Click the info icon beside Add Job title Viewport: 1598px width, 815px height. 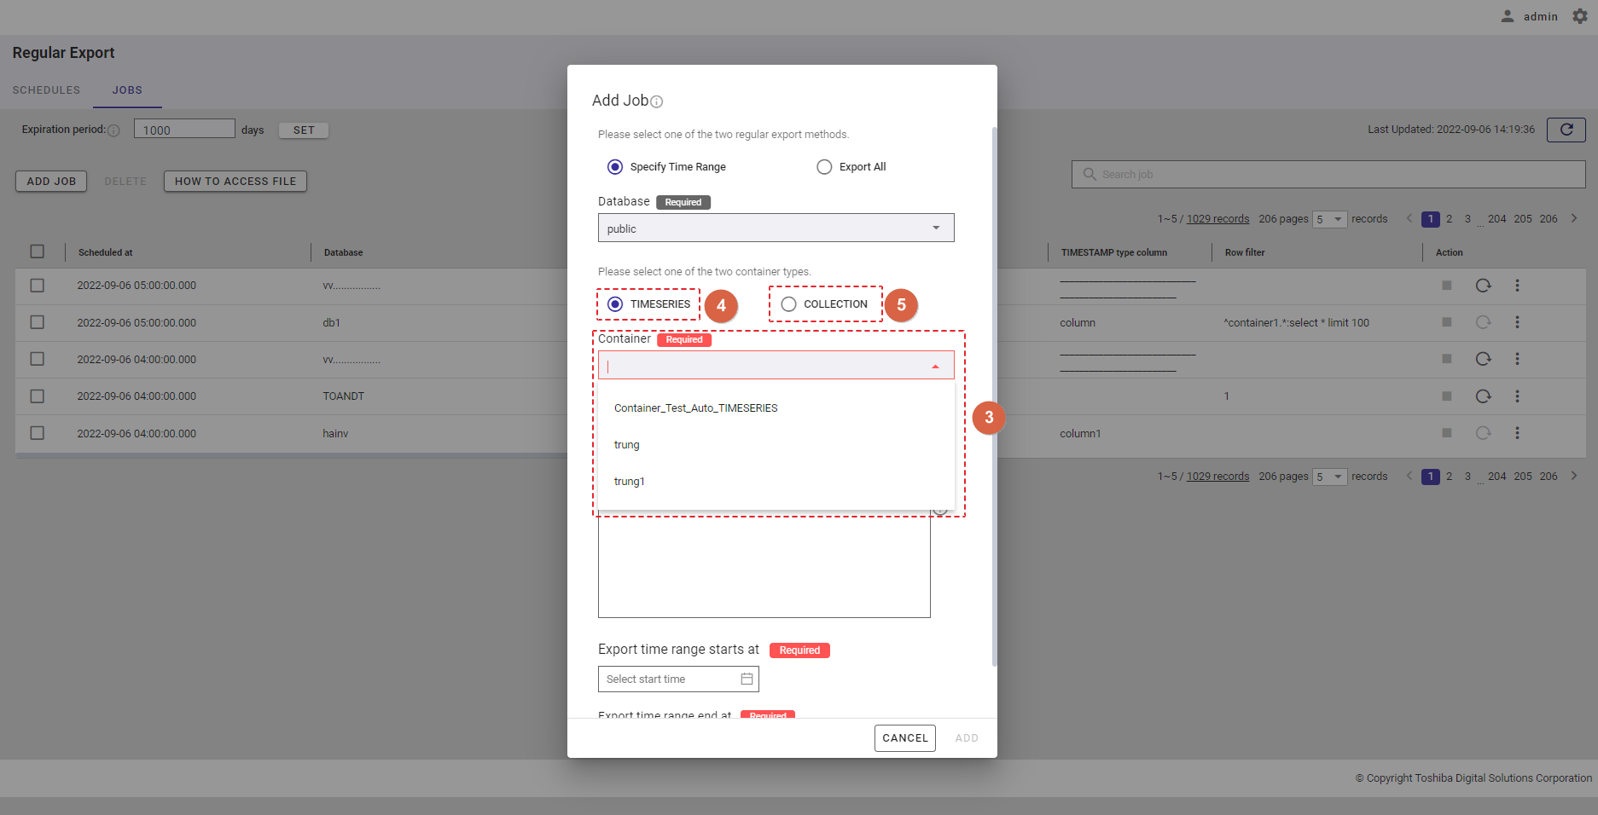pos(656,101)
